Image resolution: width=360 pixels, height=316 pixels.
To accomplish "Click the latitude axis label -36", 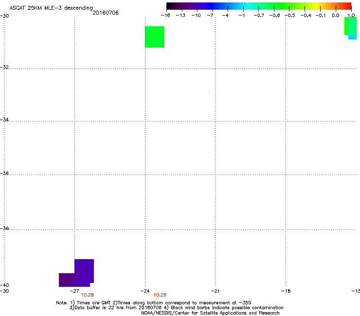I will click(x=4, y=173).
